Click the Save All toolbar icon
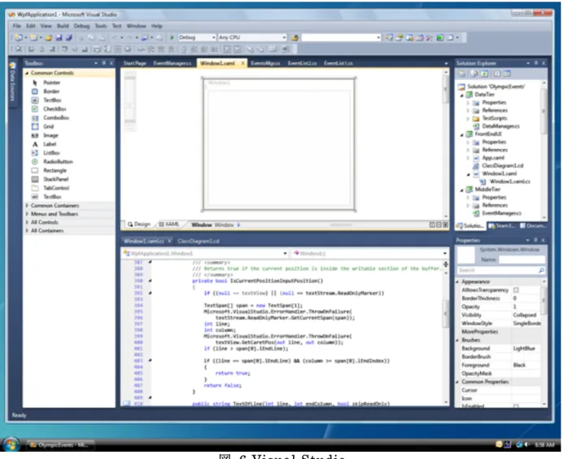 click(x=69, y=37)
